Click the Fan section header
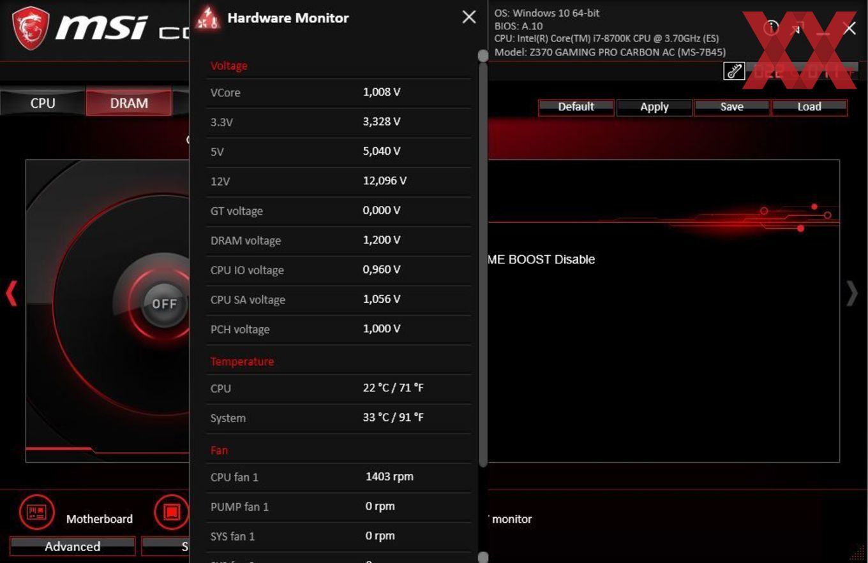 click(219, 450)
